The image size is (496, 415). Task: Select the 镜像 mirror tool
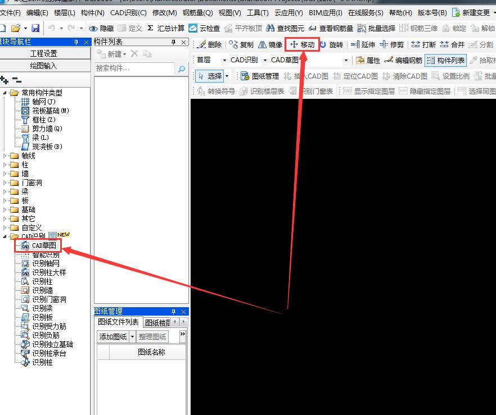270,44
